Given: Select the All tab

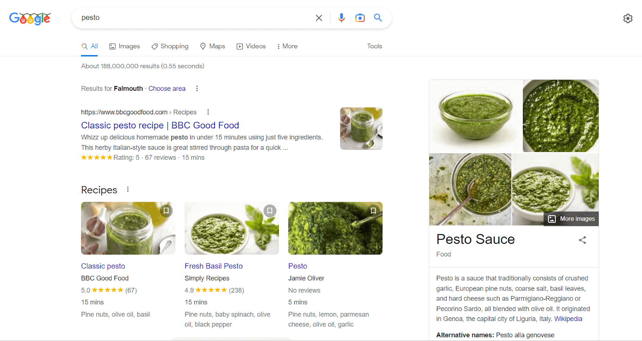Looking at the screenshot, I should (x=90, y=46).
